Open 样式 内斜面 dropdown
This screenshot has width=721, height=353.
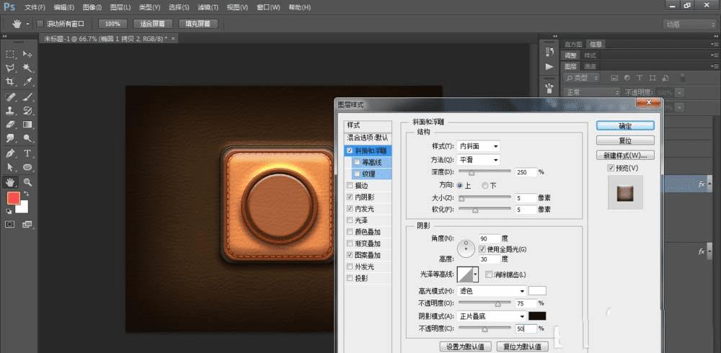479,146
